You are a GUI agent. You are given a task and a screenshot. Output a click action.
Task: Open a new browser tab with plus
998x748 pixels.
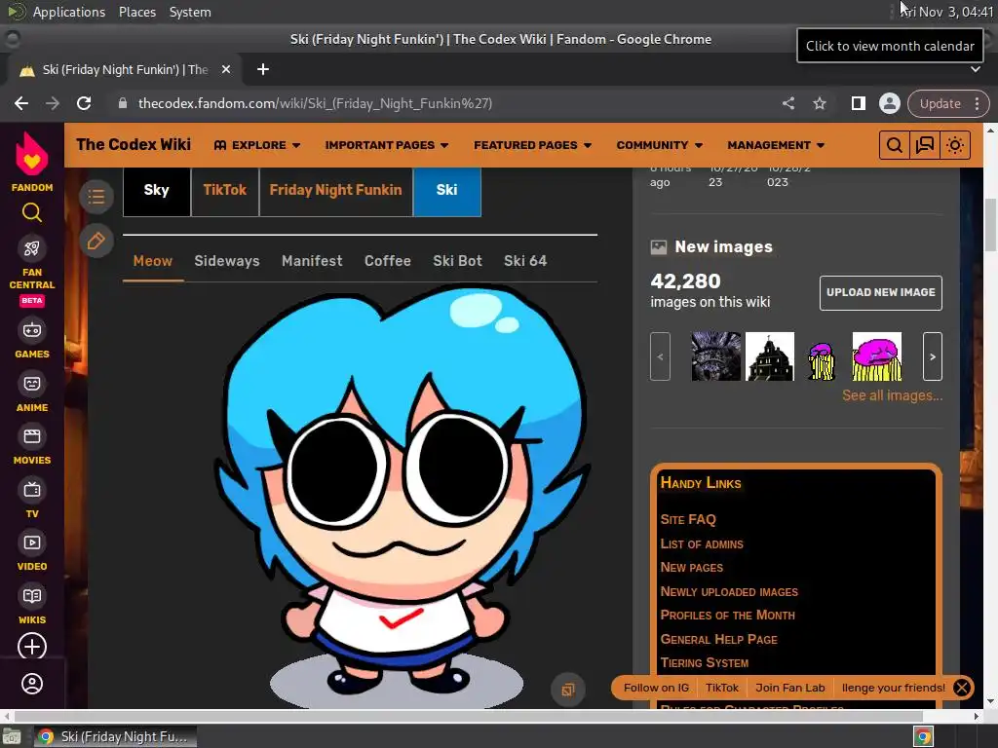pyautogui.click(x=263, y=69)
